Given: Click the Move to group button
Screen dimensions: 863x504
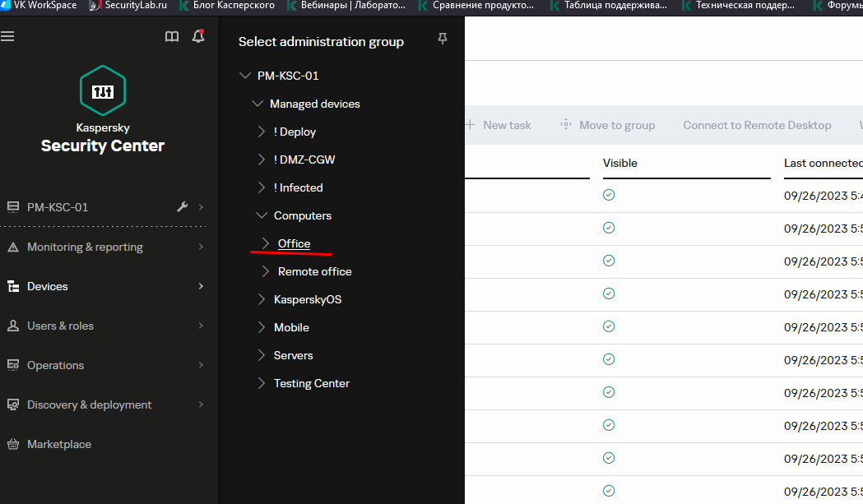Looking at the screenshot, I should [608, 125].
